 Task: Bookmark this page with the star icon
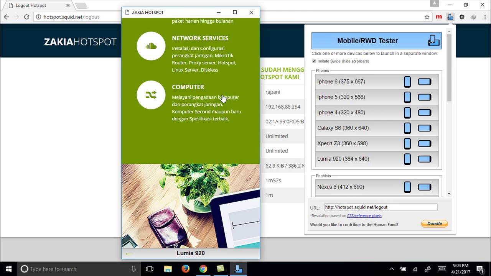pyautogui.click(x=427, y=17)
